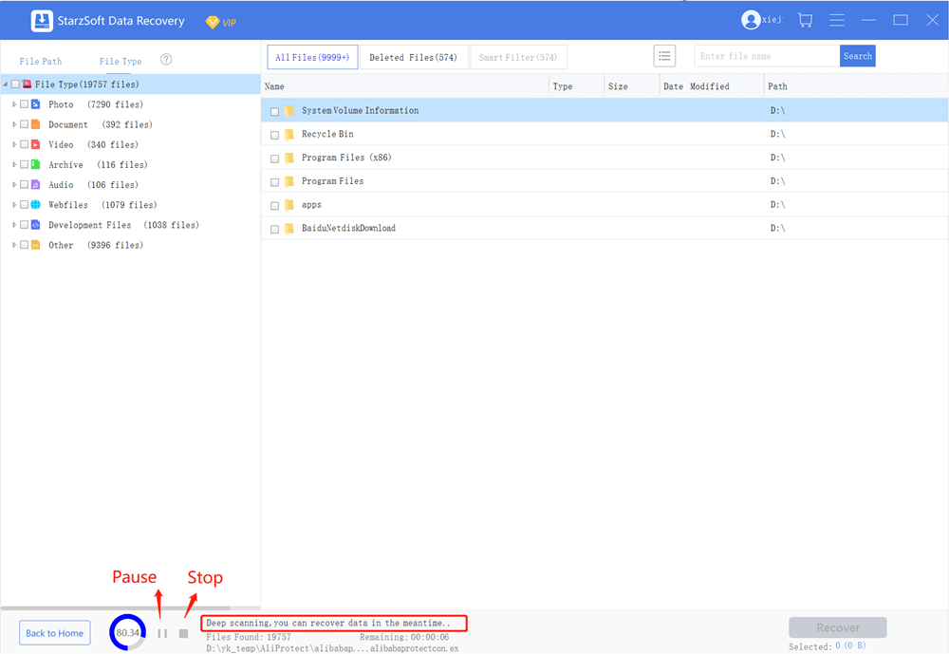949x654 pixels.
Task: Click the VIP diamond badge
Action: click(212, 21)
